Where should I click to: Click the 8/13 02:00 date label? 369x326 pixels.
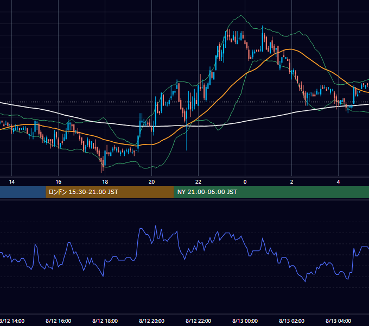coord(291,321)
